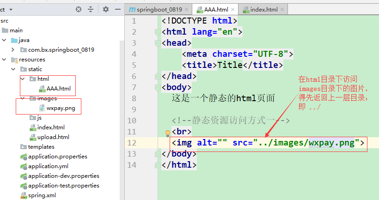The image size is (379, 200).
Task: Click the lightbulb intention icon on line 11
Action: tap(167, 133)
